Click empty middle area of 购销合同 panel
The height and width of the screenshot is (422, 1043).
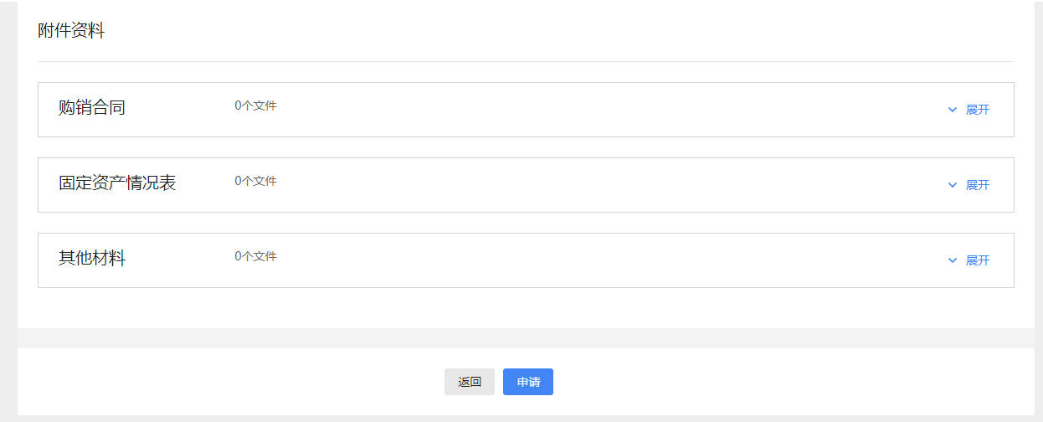(586, 110)
